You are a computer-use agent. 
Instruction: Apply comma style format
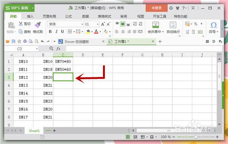pos(201,23)
